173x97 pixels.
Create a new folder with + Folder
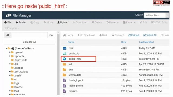(x=21, y=22)
